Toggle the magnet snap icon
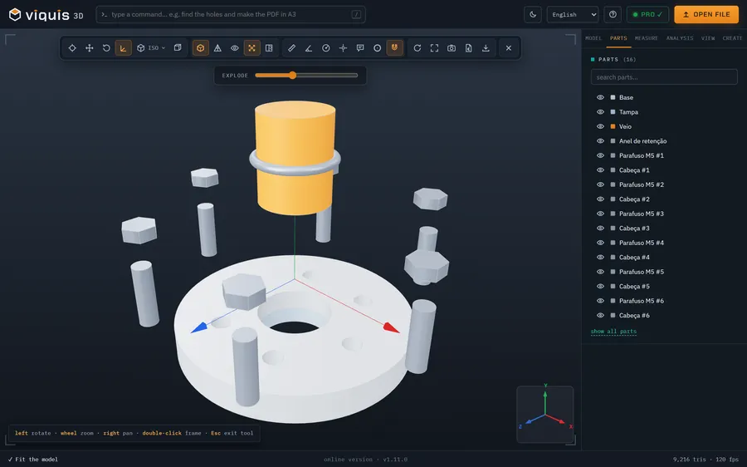 point(394,48)
